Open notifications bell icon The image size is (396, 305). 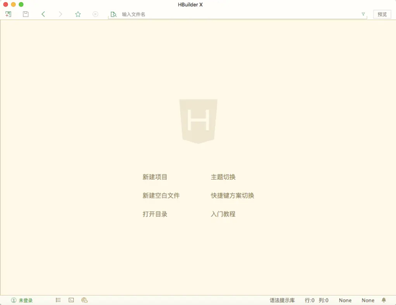(383, 300)
